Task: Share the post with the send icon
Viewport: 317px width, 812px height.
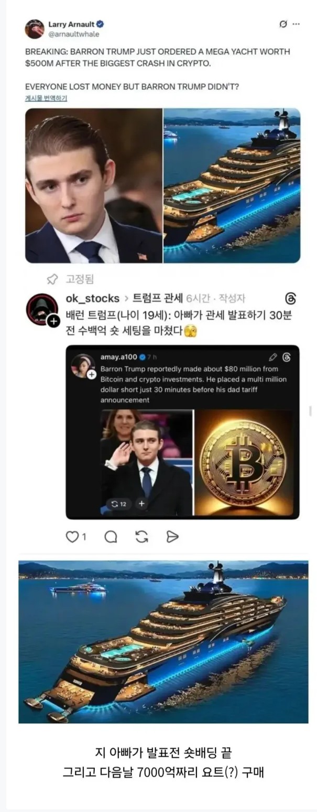Action: pyautogui.click(x=172, y=536)
